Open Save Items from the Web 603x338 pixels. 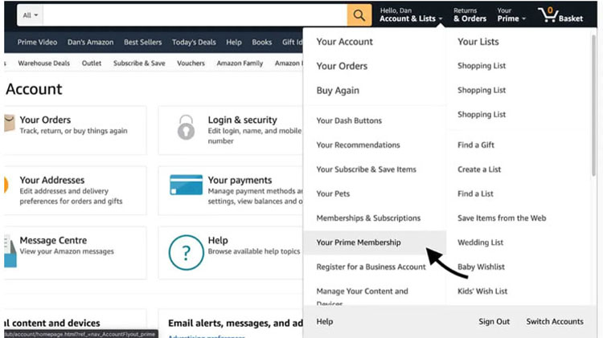point(502,218)
